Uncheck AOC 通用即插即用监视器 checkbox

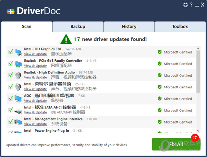[x=11, y=98]
